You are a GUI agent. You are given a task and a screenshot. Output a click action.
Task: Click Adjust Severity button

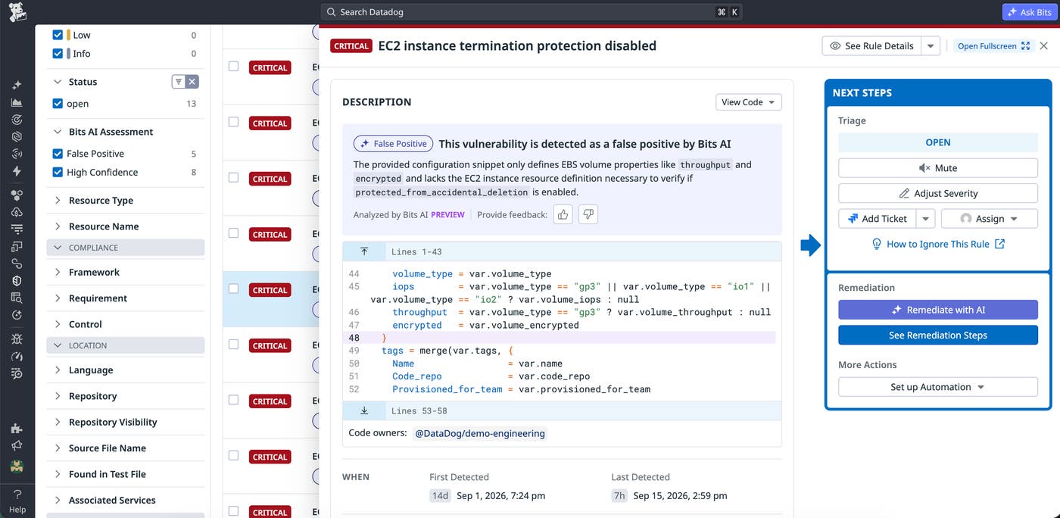pyautogui.click(x=937, y=194)
